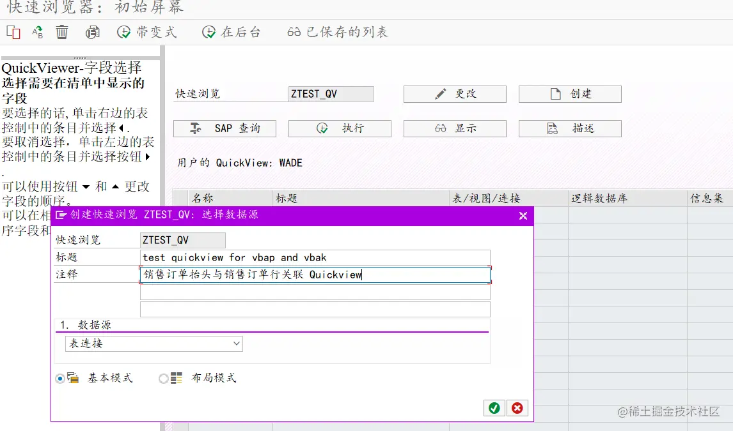This screenshot has height=431, width=733.
Task: Click the 注释 comment input field
Action: (x=315, y=275)
